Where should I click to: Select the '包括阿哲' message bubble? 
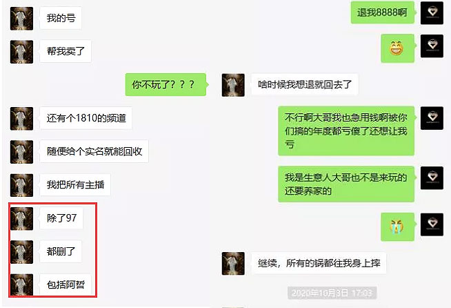coord(66,285)
